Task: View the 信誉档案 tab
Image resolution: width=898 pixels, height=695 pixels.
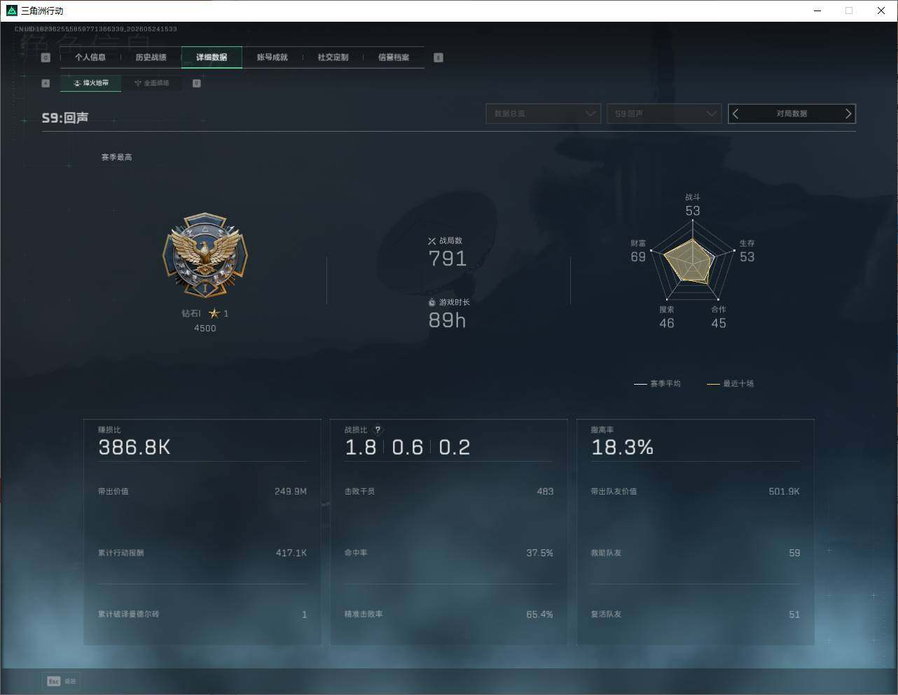Action: tap(394, 57)
